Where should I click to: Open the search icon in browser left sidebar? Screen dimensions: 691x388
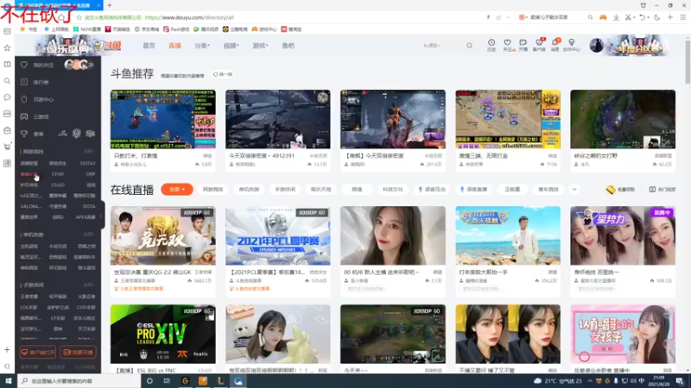[x=7, y=81]
